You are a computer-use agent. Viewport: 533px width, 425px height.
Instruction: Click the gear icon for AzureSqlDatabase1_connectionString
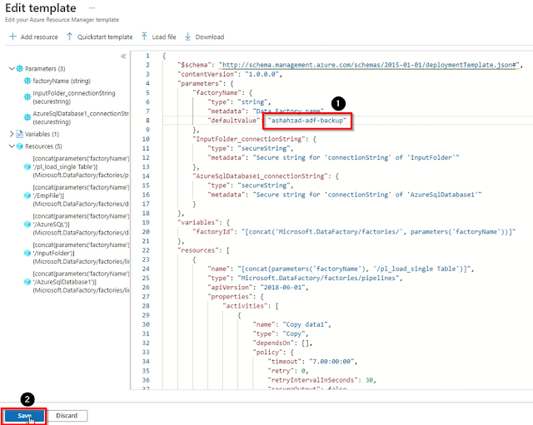click(x=27, y=117)
